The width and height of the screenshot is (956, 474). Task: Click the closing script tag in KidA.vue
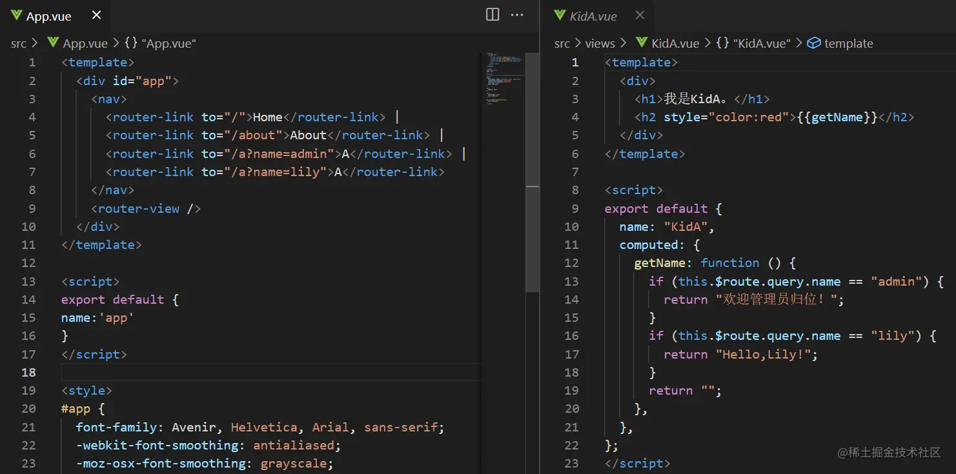click(x=638, y=463)
